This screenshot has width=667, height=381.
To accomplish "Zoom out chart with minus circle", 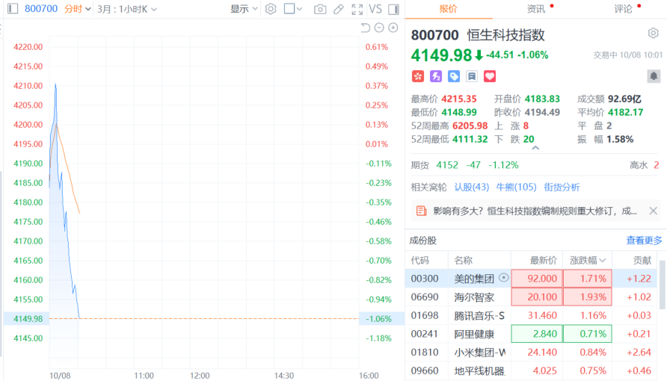I will (x=379, y=28).
